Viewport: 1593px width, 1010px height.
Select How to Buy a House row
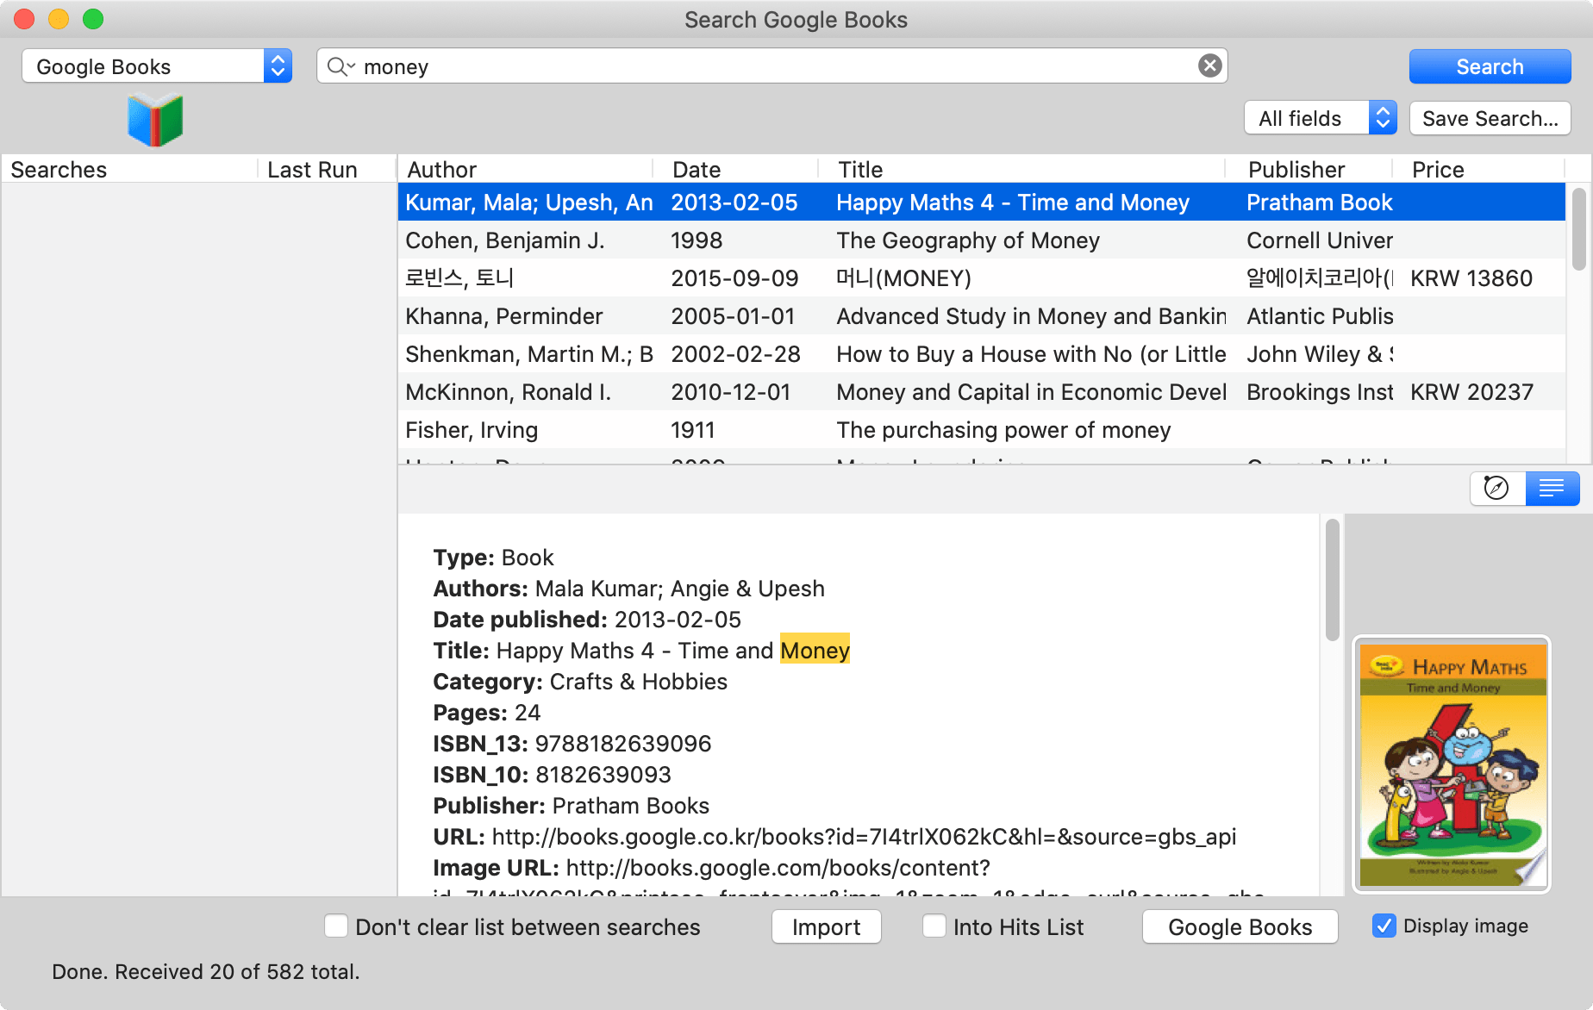(981, 354)
